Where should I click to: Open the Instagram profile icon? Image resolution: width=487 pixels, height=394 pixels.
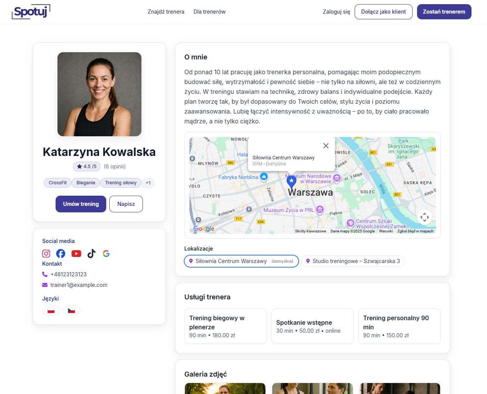coord(46,254)
